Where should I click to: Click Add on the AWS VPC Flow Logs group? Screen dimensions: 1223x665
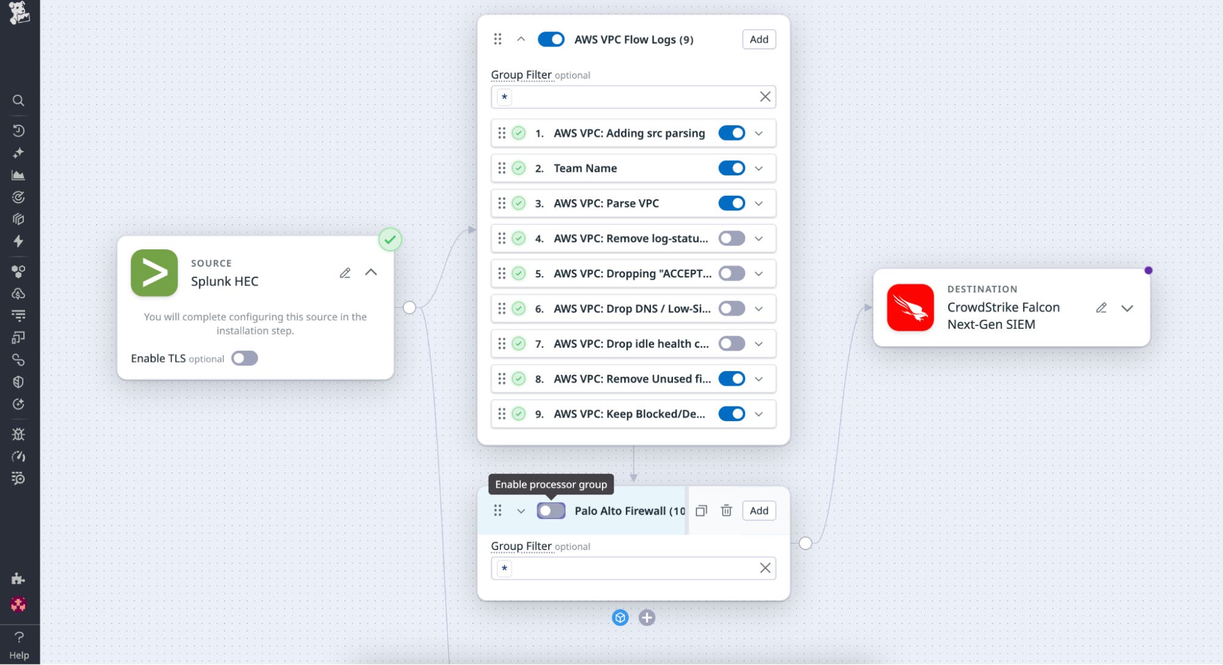point(758,39)
